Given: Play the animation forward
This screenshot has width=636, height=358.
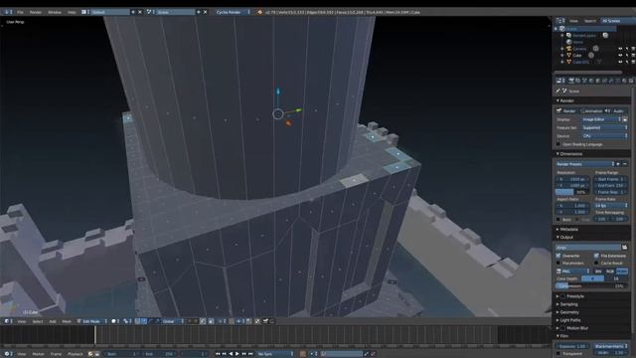Looking at the screenshot, I should (238, 354).
